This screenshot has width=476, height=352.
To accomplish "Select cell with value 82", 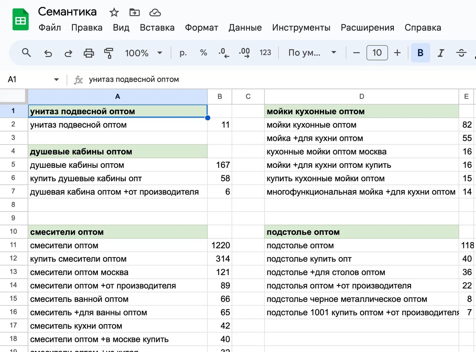I will 467,125.
